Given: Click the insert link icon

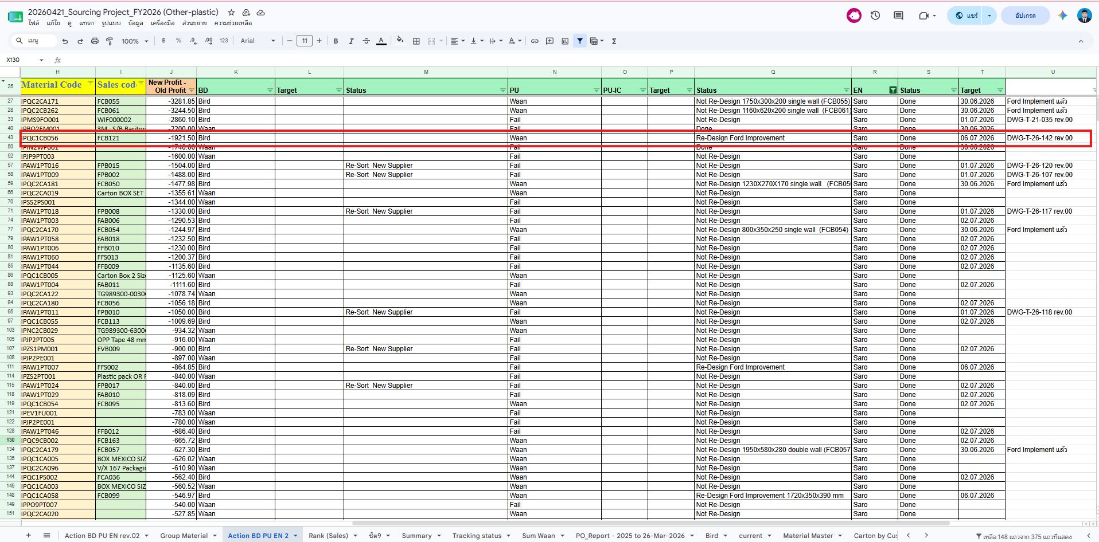Looking at the screenshot, I should (535, 41).
